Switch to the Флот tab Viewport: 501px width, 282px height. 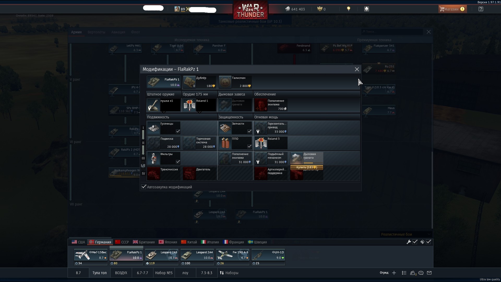(x=135, y=32)
